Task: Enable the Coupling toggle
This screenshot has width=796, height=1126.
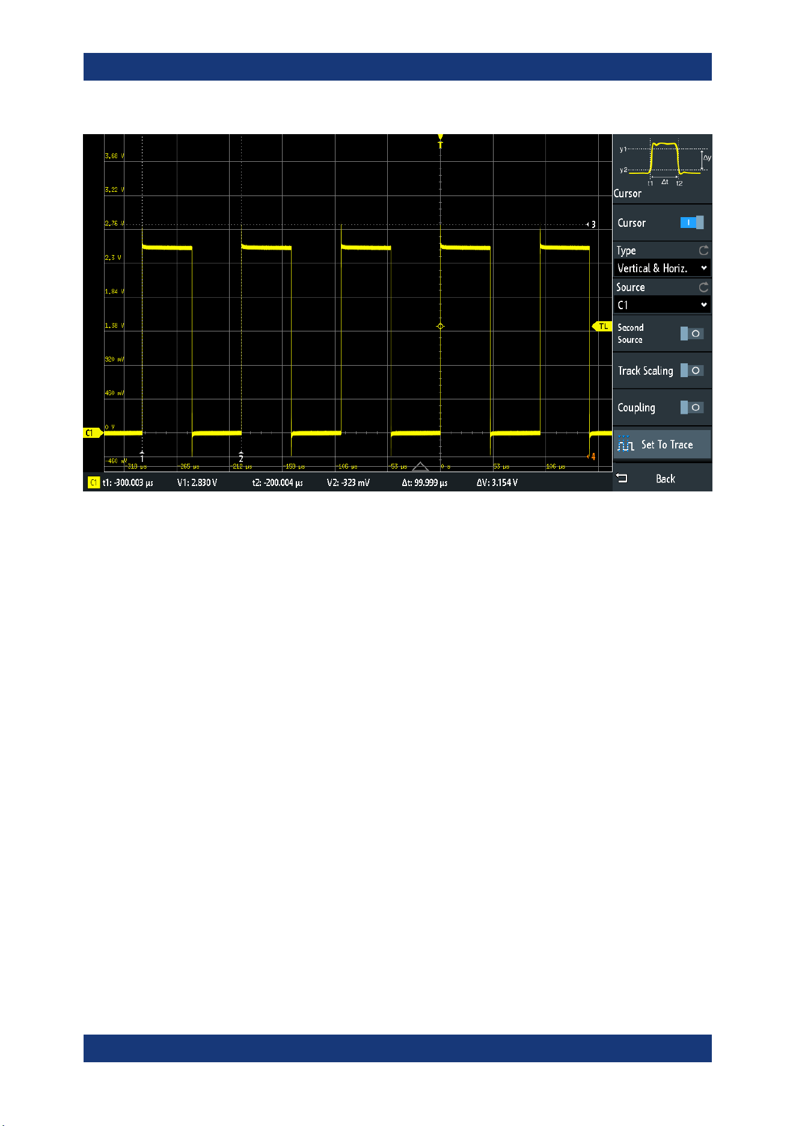Action: (691, 407)
